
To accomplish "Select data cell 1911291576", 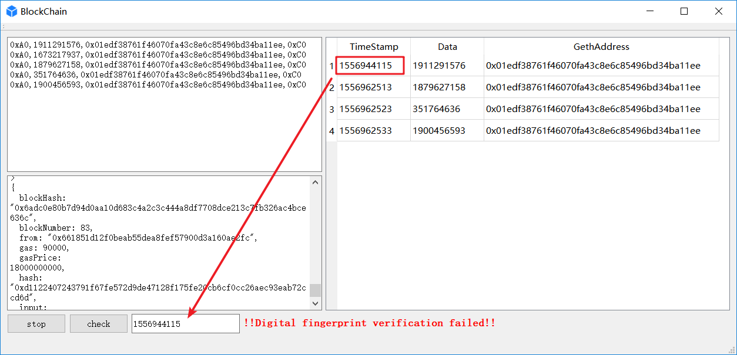I will [447, 66].
